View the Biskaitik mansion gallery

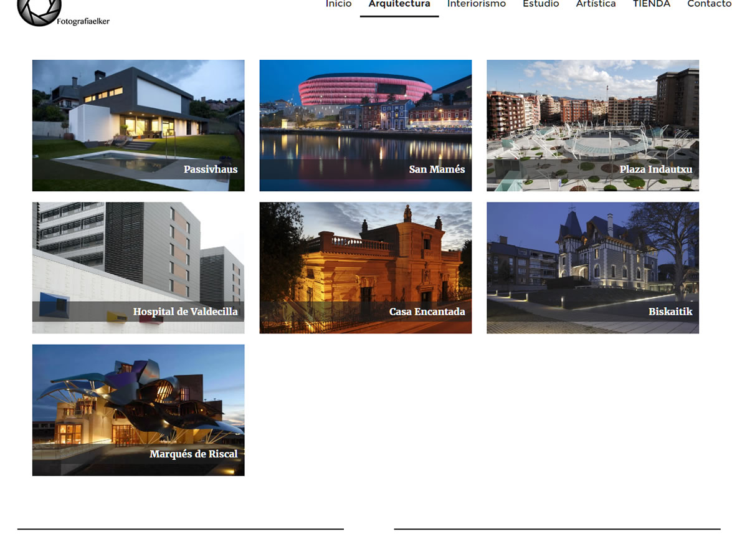coord(593,267)
